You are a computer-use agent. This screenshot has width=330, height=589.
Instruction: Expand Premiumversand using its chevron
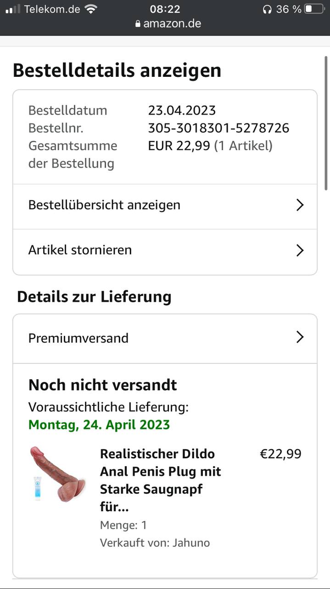point(300,338)
